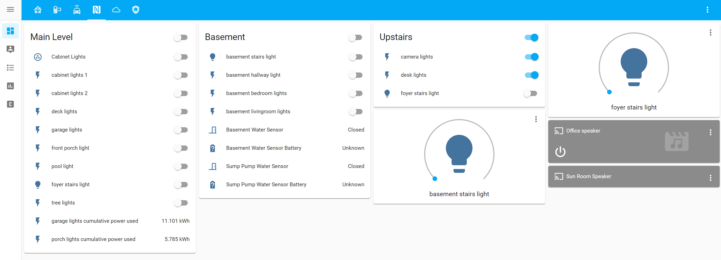
Task: Open basement stairs light card menu
Action: pos(536,119)
